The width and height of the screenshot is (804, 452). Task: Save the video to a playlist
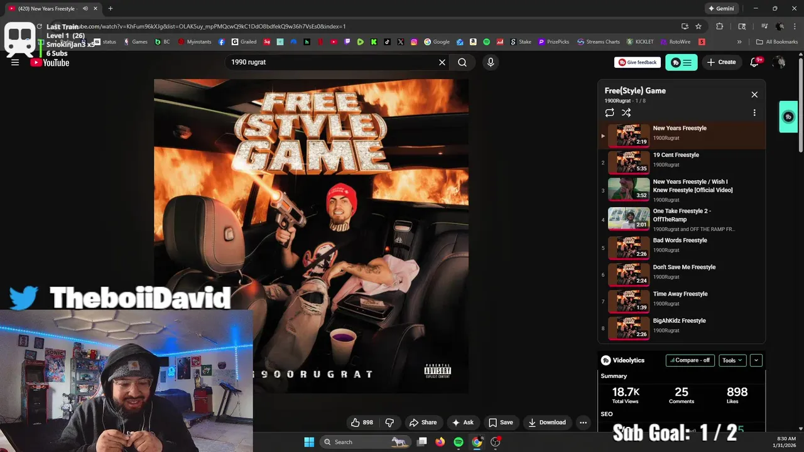[x=501, y=422]
